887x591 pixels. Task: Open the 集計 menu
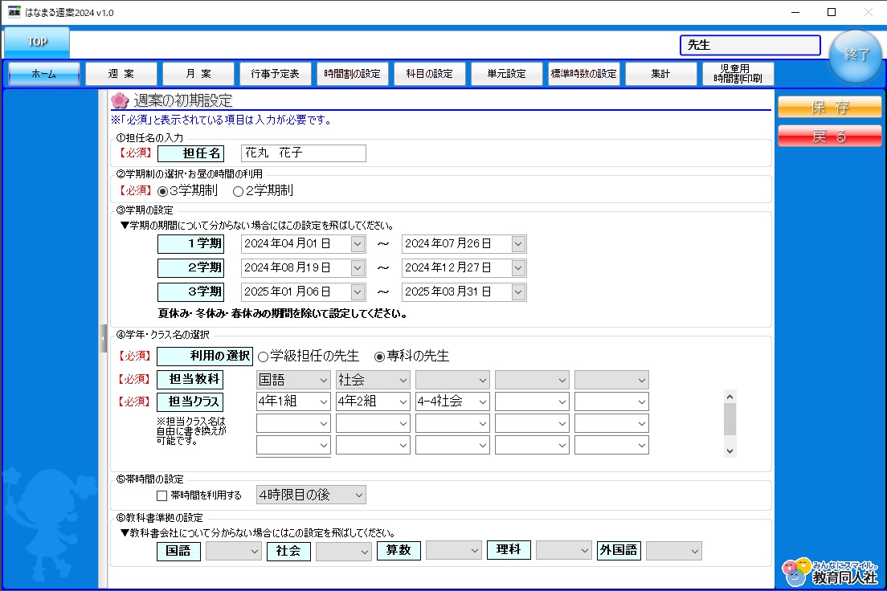tap(660, 74)
